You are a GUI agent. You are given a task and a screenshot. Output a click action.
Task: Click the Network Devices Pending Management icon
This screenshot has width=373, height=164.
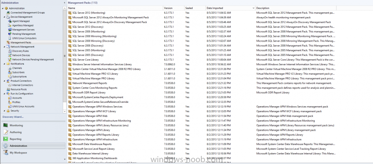[x=10, y=60]
